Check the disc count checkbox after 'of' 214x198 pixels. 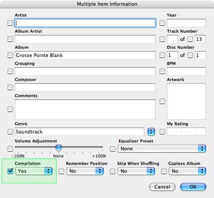coord(190,56)
